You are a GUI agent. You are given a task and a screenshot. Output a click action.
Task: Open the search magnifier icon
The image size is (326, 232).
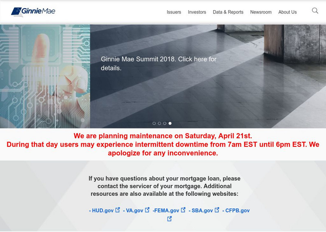click(x=315, y=11)
